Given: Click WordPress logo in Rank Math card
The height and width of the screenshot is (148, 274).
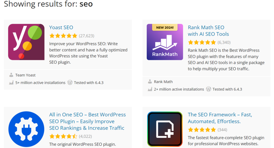Looking at the screenshot, I should click(x=209, y=89).
